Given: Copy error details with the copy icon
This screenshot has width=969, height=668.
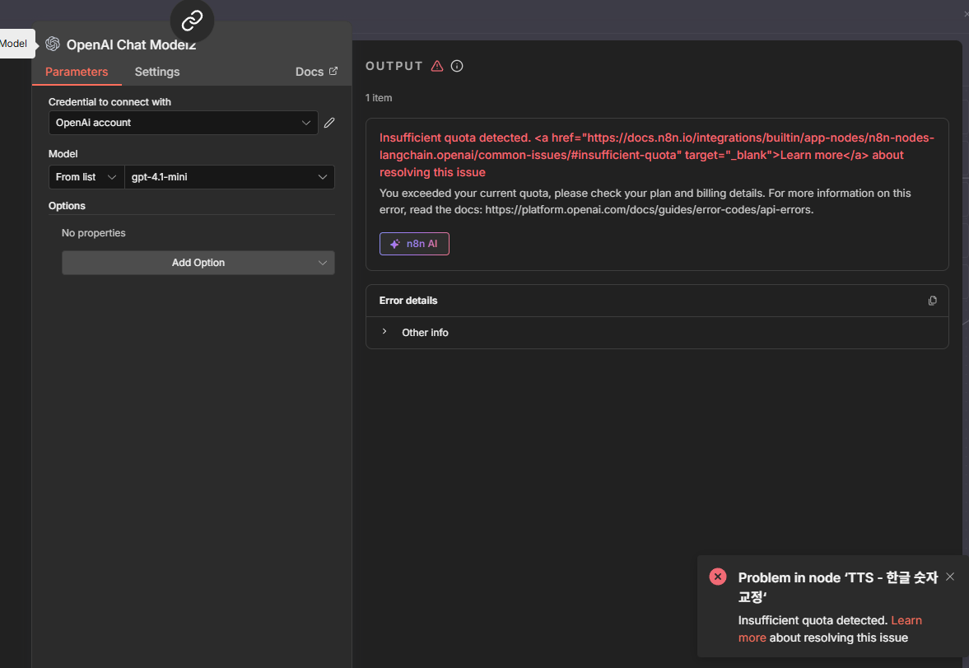Looking at the screenshot, I should pos(932,301).
